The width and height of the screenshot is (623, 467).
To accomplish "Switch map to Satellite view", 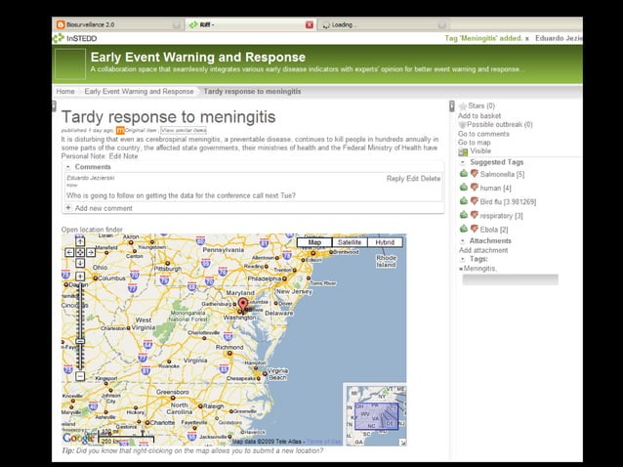I will tap(350, 242).
